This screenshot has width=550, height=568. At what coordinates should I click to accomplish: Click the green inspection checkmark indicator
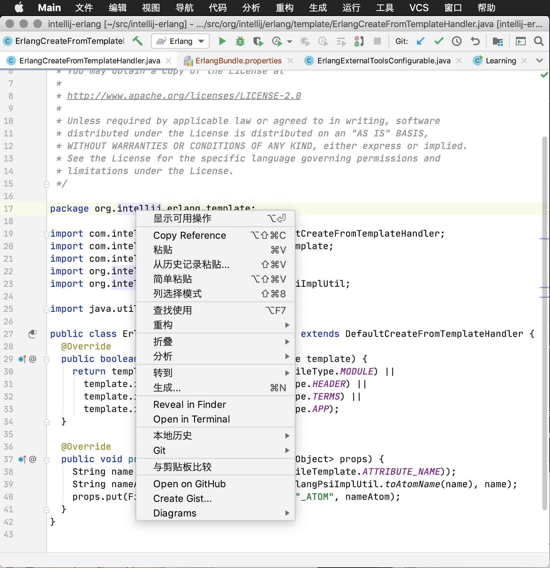coord(544,75)
